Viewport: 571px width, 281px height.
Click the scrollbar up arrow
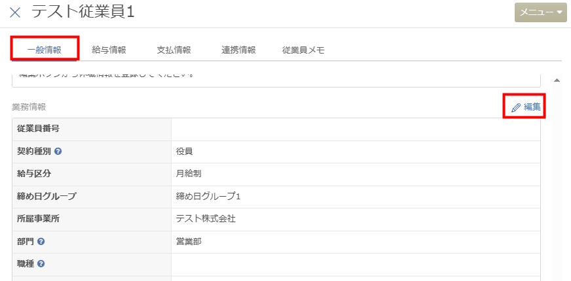click(x=557, y=80)
